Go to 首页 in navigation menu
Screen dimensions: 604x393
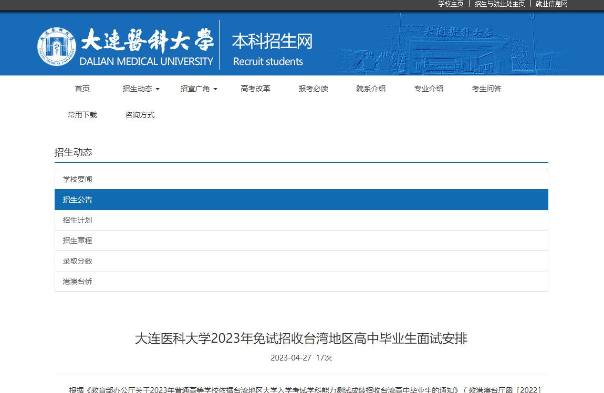coord(82,89)
